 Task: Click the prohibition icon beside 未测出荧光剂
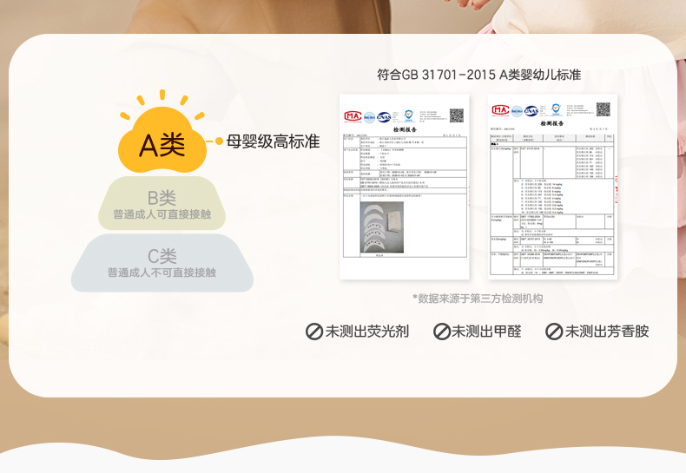click(314, 331)
